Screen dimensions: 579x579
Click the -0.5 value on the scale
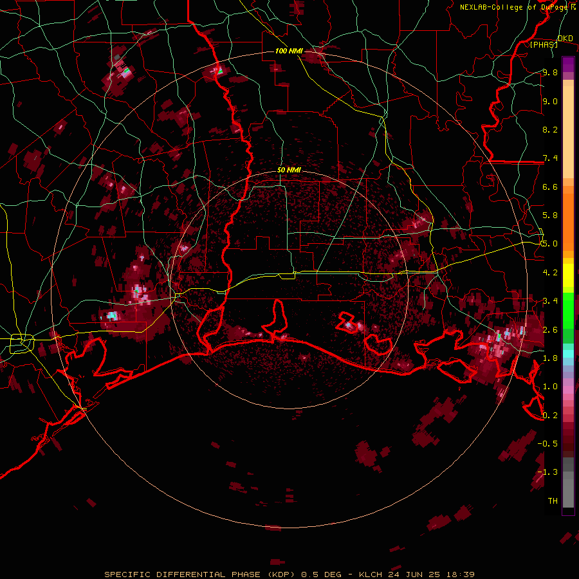547,443
